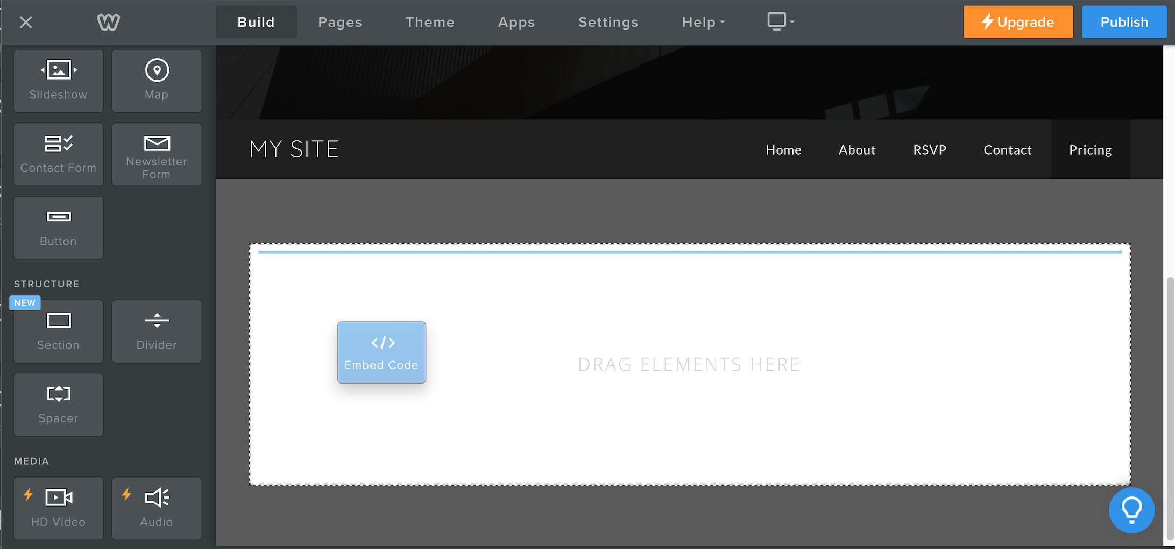The width and height of the screenshot is (1175, 549).
Task: Select the Section structure element
Action: 58,331
